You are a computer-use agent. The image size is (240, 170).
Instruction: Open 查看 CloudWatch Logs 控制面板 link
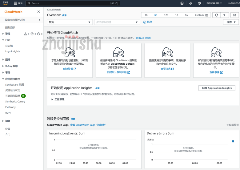[x=88, y=125]
